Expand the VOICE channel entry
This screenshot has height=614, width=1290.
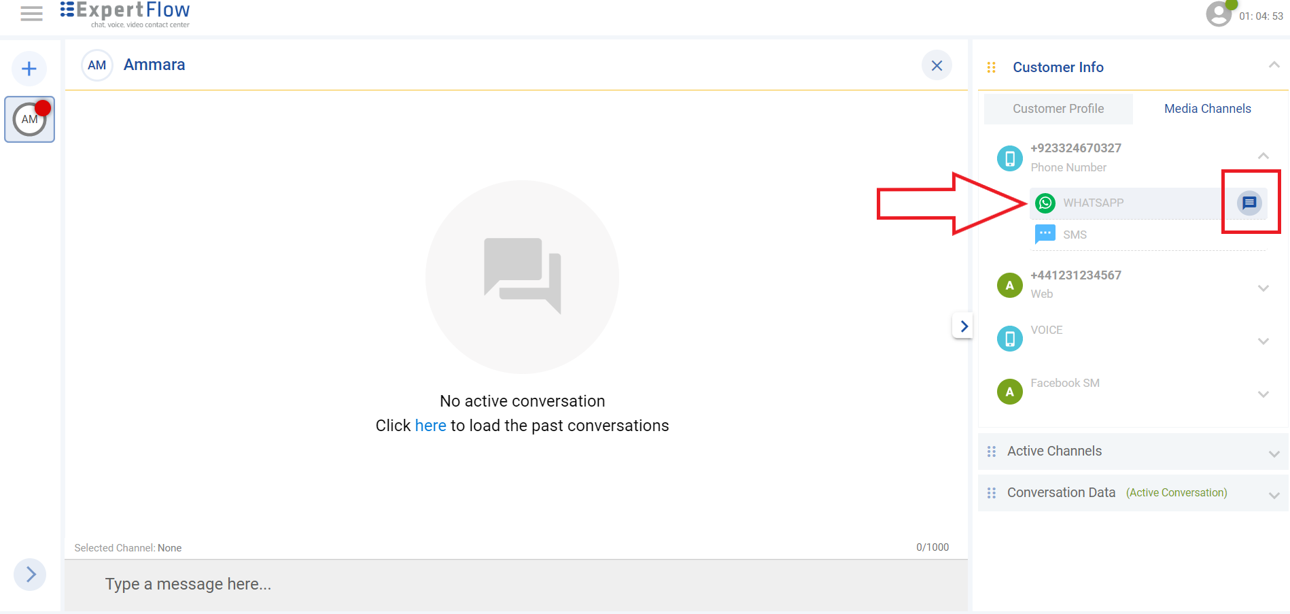tap(1263, 341)
